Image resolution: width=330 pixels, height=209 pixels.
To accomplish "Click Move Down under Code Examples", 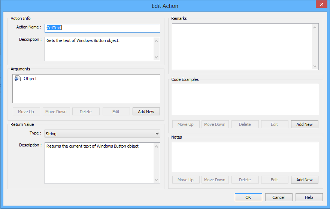I will [215, 124].
